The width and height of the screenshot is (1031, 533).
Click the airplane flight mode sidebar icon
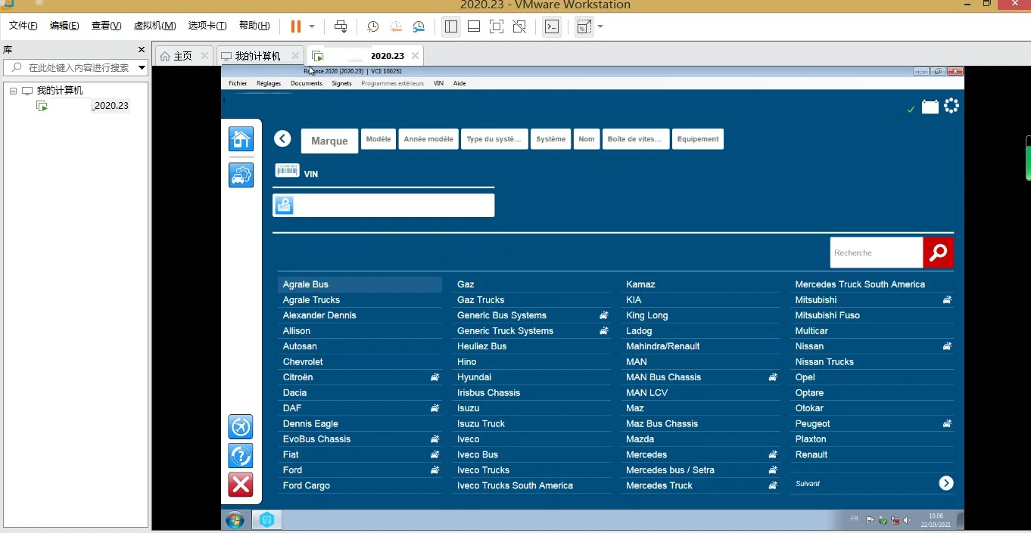click(241, 427)
